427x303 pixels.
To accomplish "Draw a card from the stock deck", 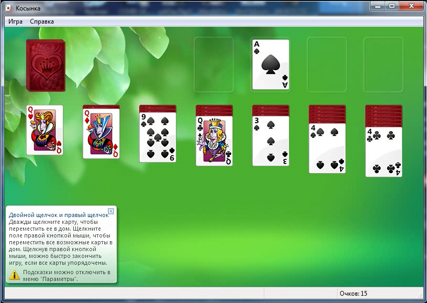I will pos(46,66).
